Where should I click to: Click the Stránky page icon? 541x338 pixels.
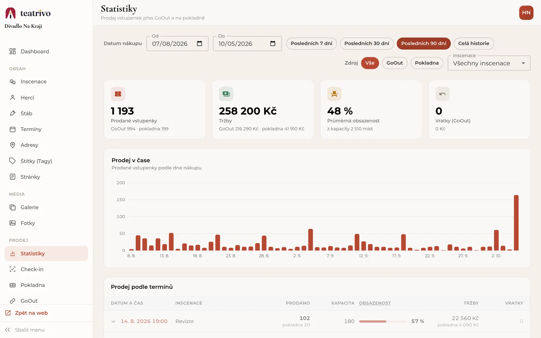[13, 177]
